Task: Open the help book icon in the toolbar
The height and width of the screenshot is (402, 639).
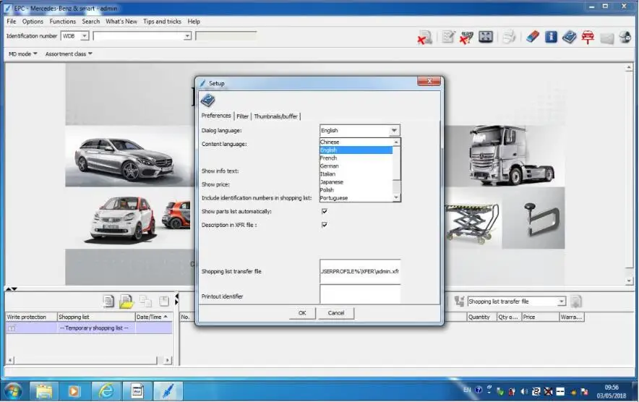Action: click(570, 37)
